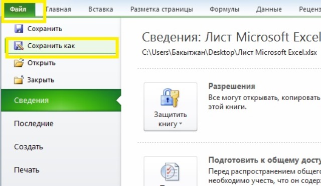This screenshot has width=321, height=186.
Task: Select the Сведения section
Action: (61, 100)
